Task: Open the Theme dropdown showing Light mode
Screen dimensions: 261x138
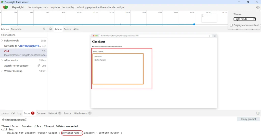Action: click(244, 19)
